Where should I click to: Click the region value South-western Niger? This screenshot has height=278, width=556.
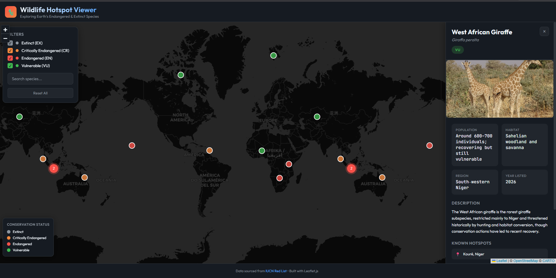pos(473,185)
